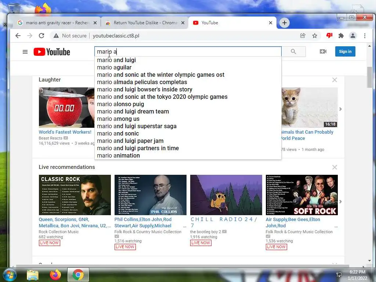Click browser Forward arrow
Image resolution: width=376 pixels, height=282 pixels.
pos(30,36)
